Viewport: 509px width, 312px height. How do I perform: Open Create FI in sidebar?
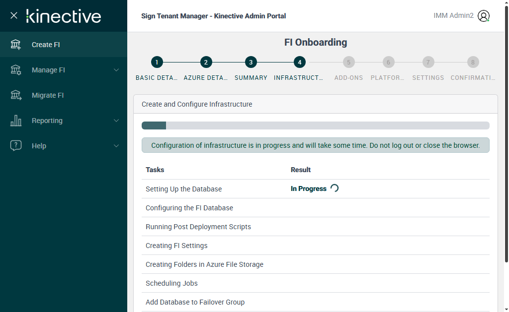(64, 44)
